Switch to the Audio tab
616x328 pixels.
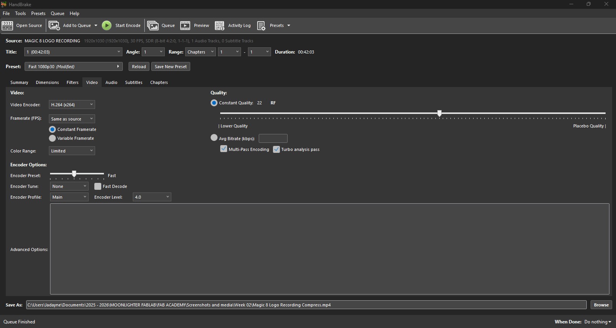tap(111, 82)
